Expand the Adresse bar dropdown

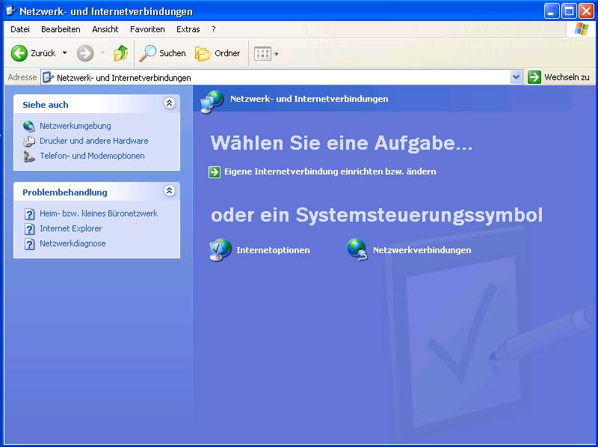tap(516, 77)
